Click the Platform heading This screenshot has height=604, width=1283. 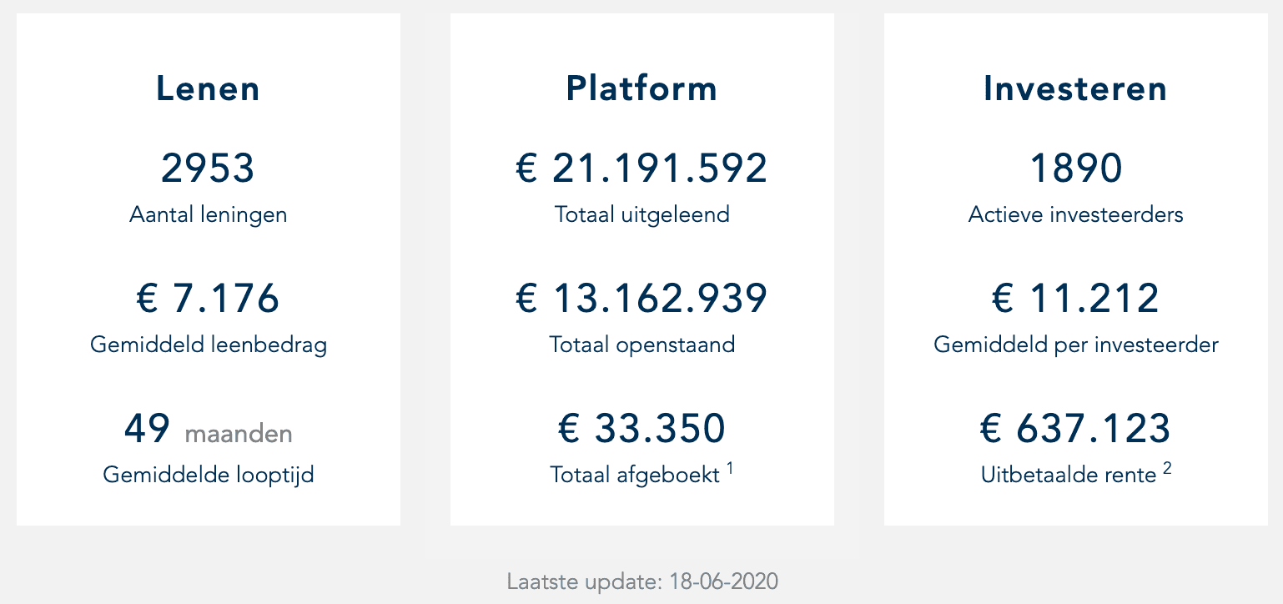pyautogui.click(x=641, y=89)
